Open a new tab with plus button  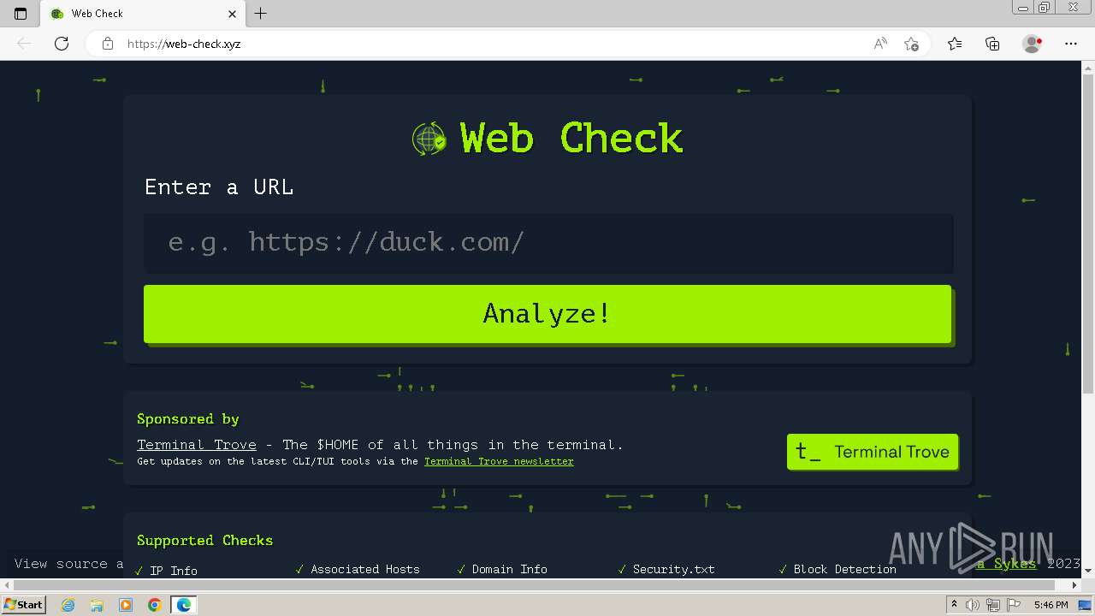click(x=261, y=14)
